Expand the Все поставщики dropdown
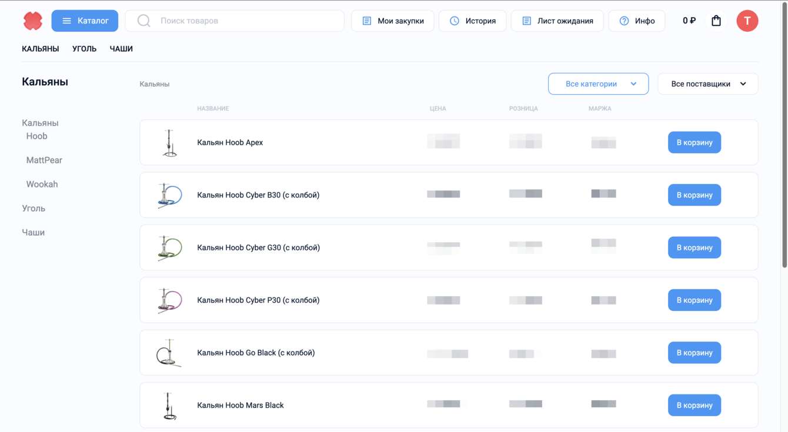The image size is (788, 432). tap(707, 84)
